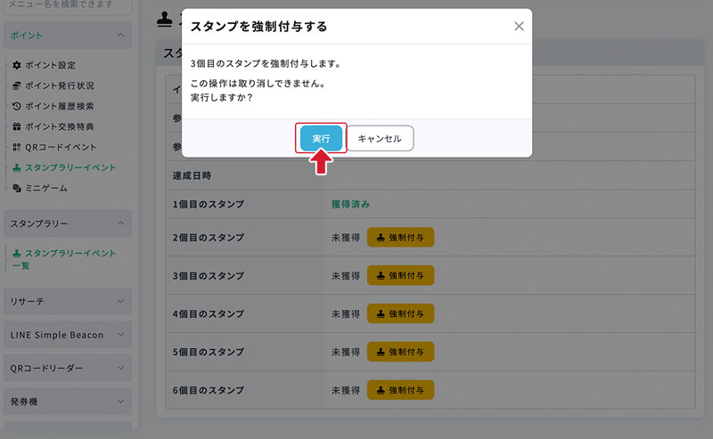Click the menu name search field
The image size is (713, 439).
point(68,6)
